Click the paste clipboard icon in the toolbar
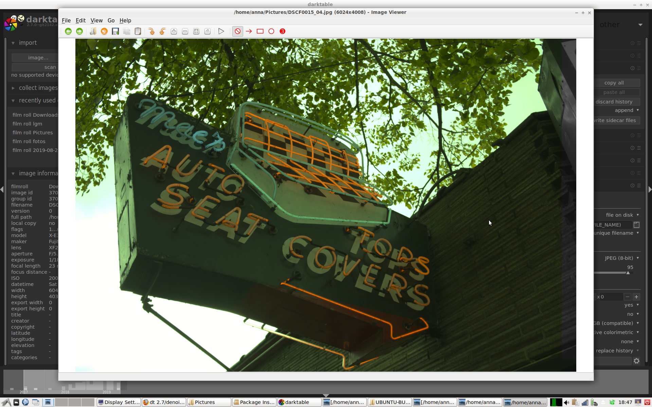 click(x=138, y=31)
